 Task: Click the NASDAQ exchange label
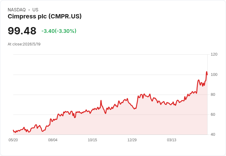point(17,10)
